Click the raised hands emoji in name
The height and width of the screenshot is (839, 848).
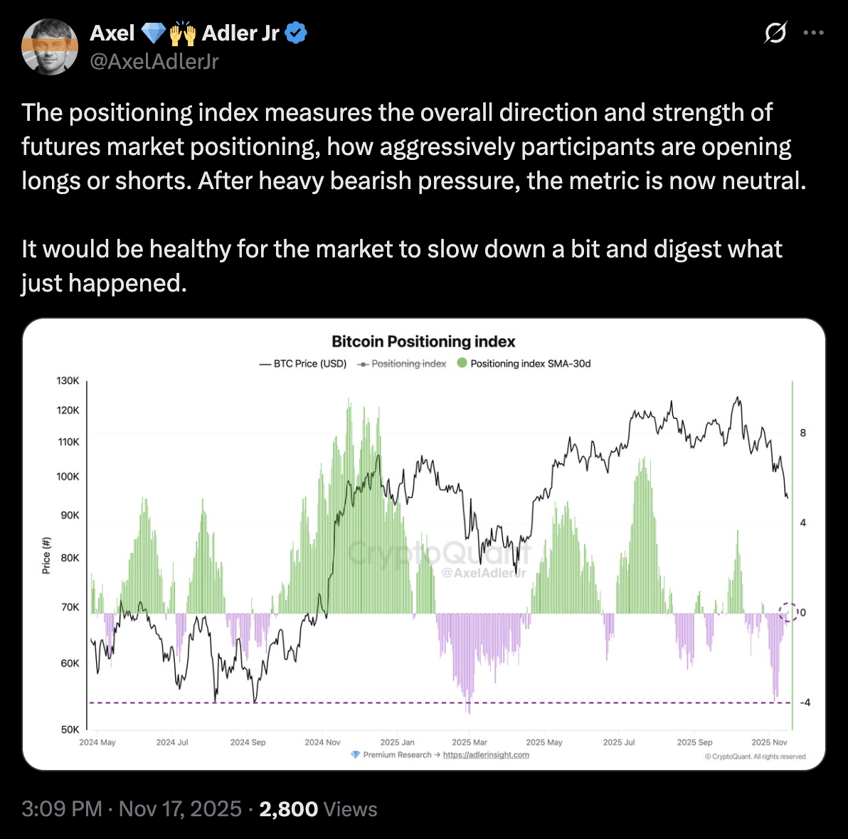(182, 33)
